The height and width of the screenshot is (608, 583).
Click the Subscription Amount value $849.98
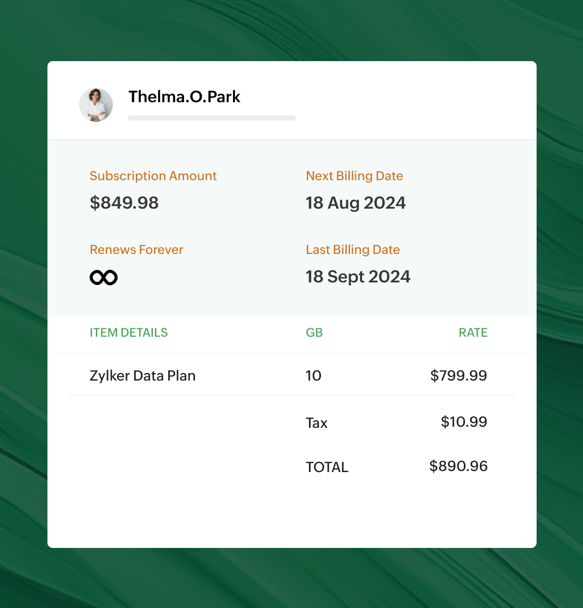[124, 203]
